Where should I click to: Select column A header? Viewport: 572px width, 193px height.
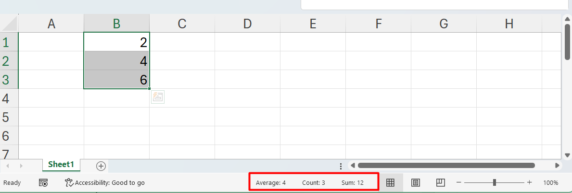pos(51,24)
